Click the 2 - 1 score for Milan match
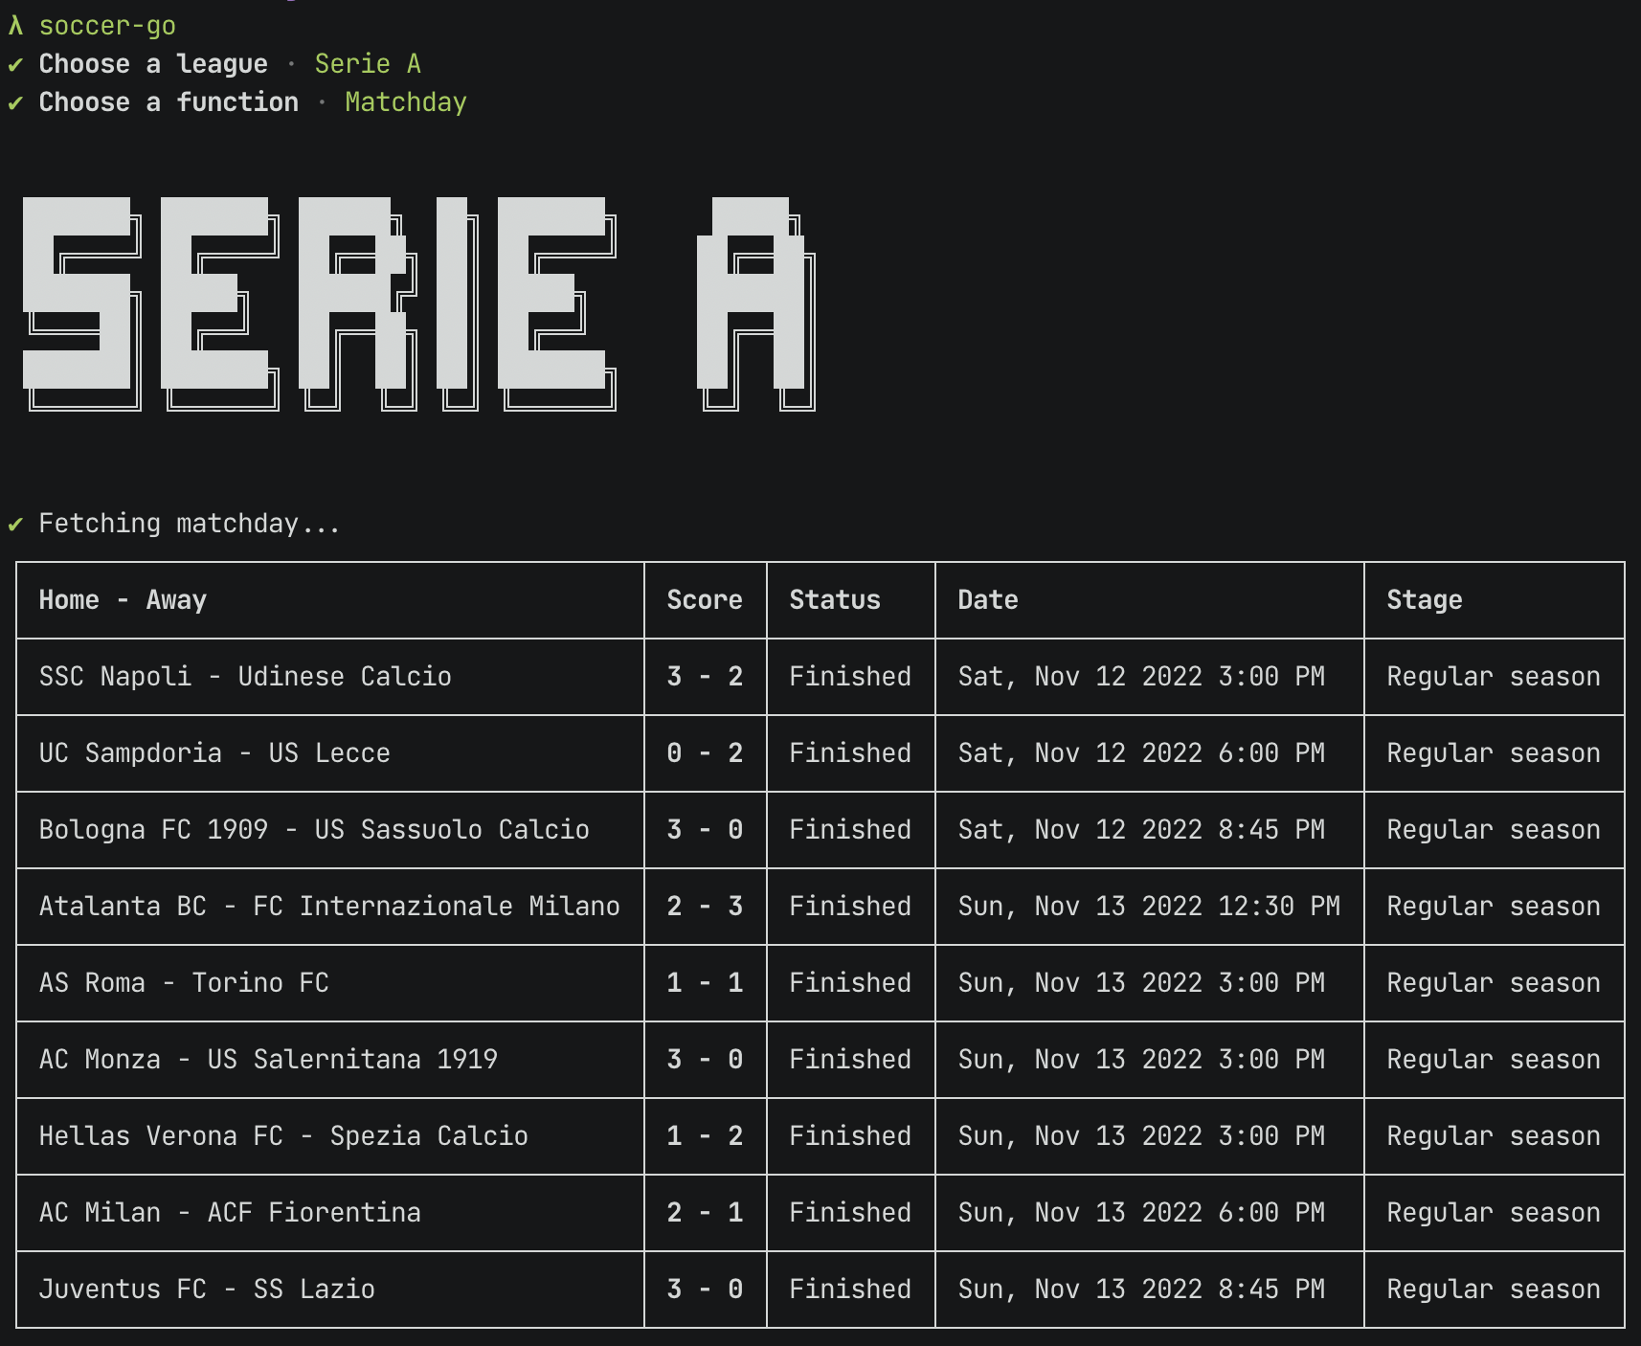This screenshot has width=1641, height=1346. click(x=705, y=1213)
